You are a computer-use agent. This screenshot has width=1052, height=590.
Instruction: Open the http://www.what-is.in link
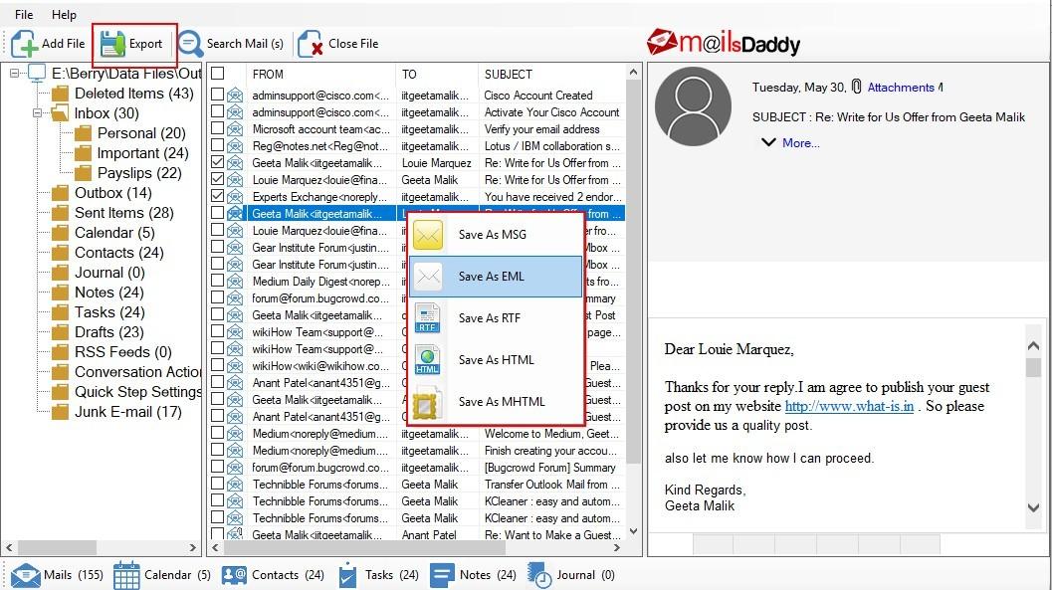[849, 406]
